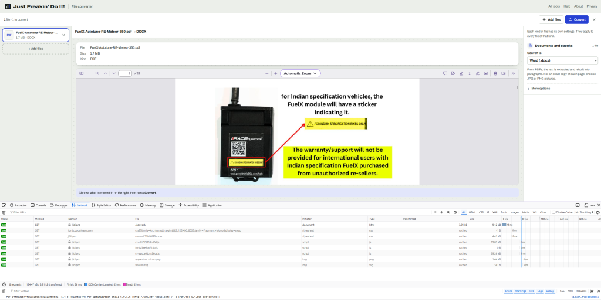The width and height of the screenshot is (601, 302).
Task: Open the Convert to Word (.docx) dropdown
Action: click(562, 60)
